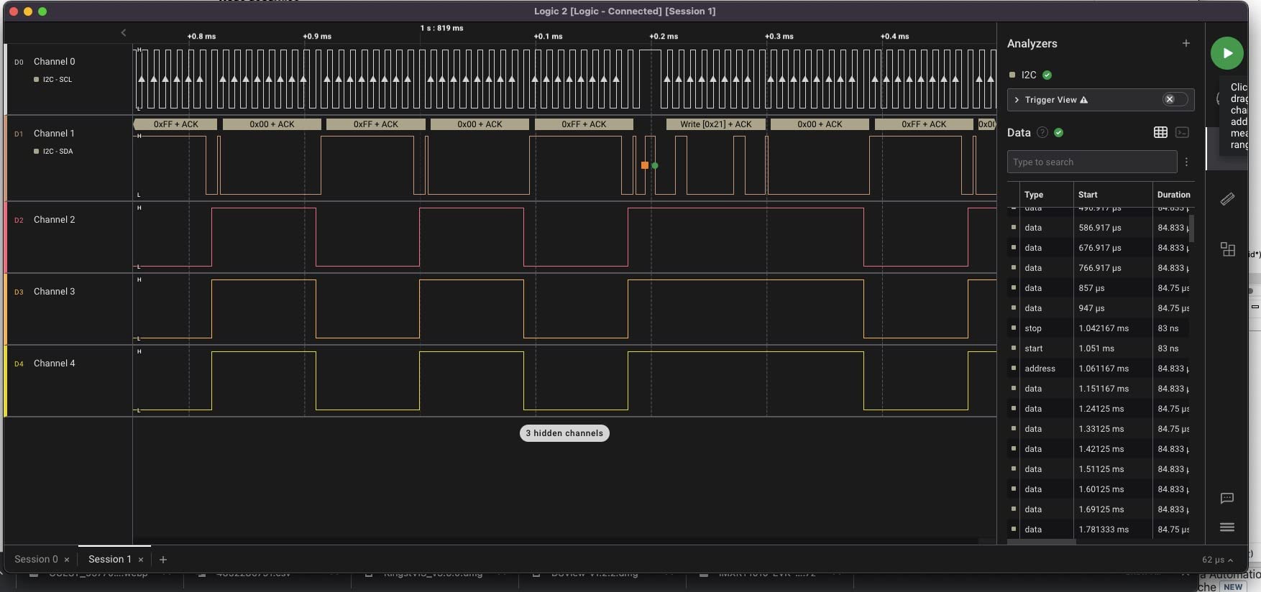Switch to the Session 0 tab

36,559
